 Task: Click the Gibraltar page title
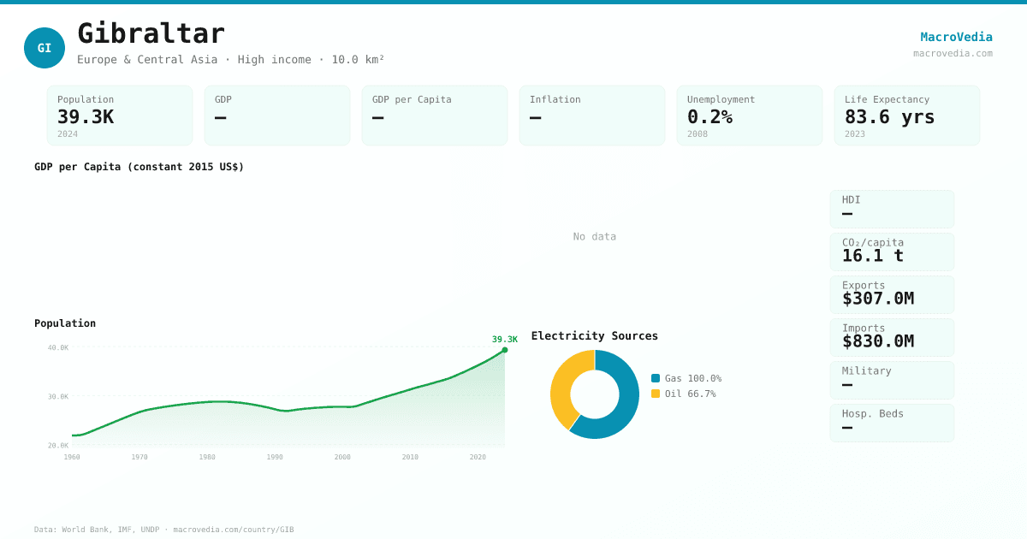[x=151, y=33]
